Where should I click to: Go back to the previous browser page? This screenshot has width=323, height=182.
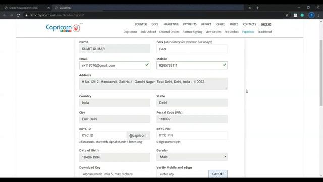(x=5, y=15)
